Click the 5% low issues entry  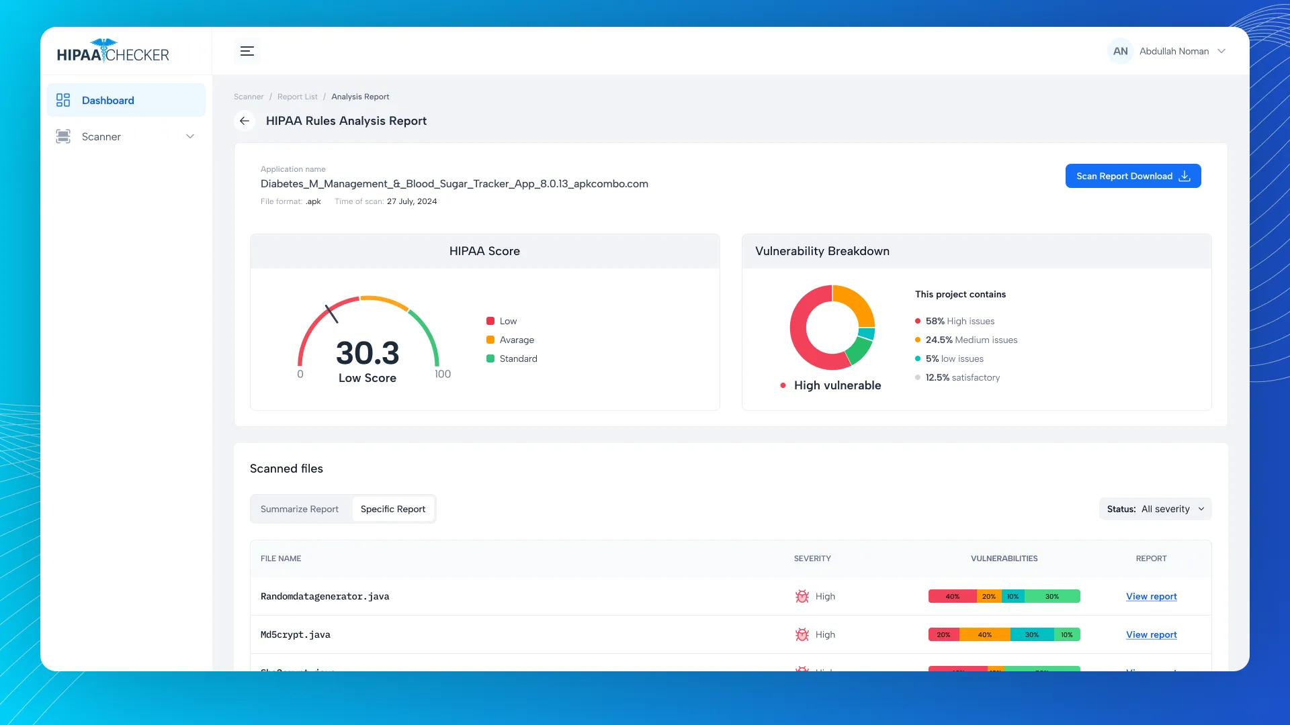[949, 358]
